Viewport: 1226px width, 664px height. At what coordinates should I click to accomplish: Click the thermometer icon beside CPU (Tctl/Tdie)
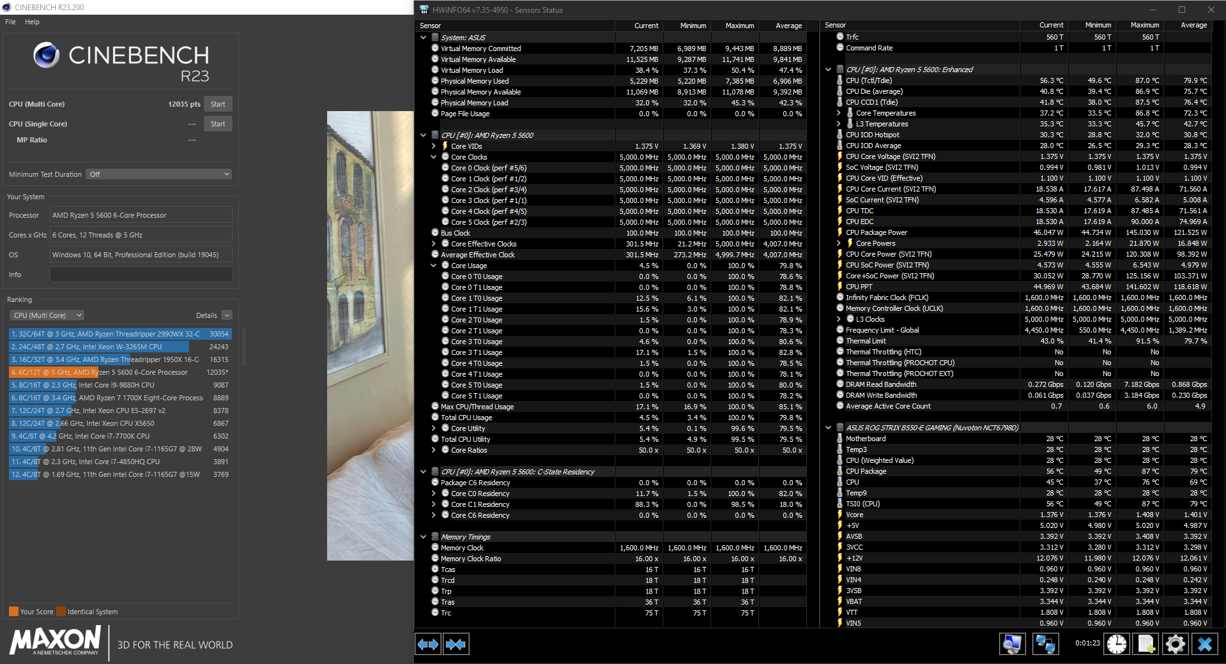click(x=839, y=80)
